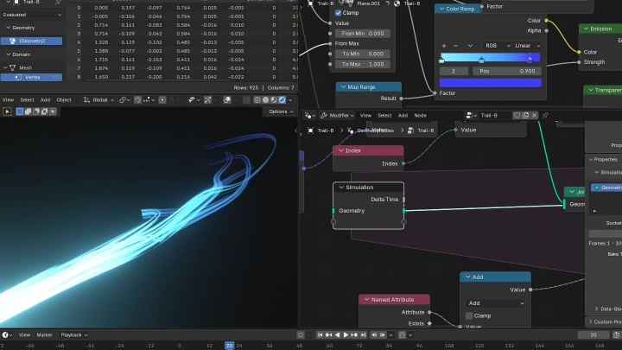Select the tweak select tool icon

(7, 111)
